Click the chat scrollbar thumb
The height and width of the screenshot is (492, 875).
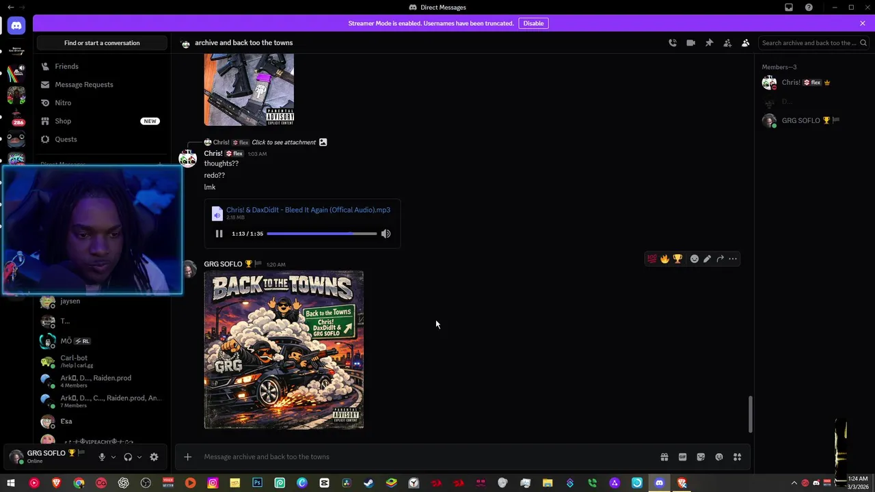pyautogui.click(x=750, y=414)
